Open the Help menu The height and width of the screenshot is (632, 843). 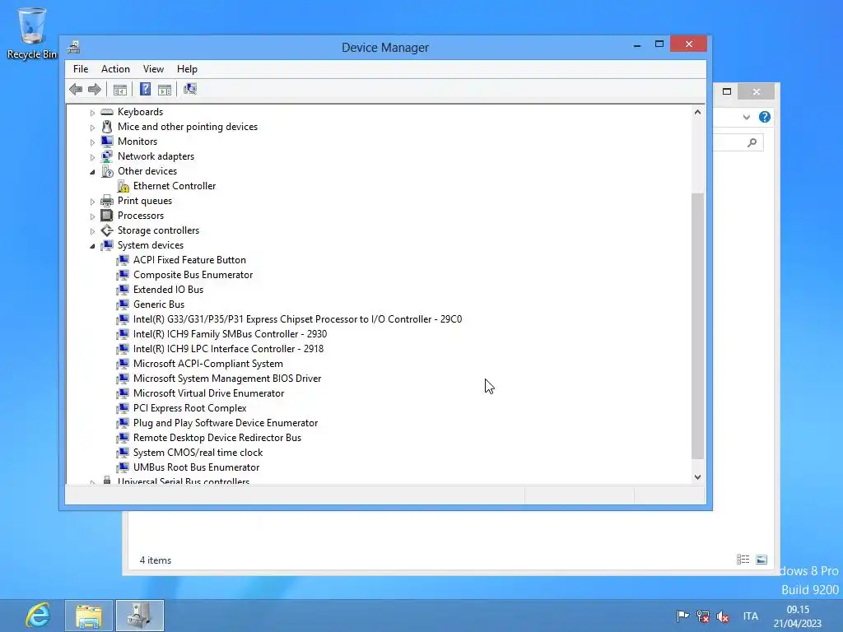point(187,69)
